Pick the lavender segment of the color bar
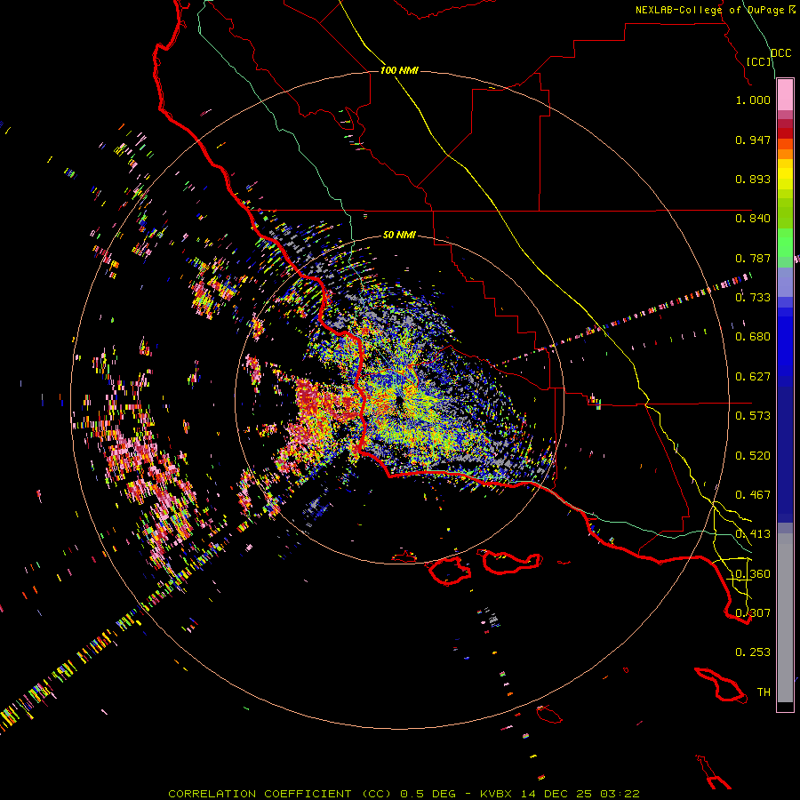 (x=785, y=282)
